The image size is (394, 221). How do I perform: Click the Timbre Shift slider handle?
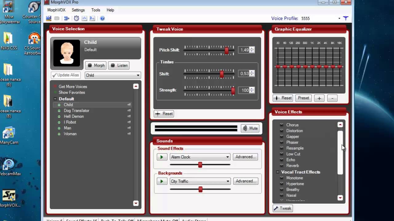222,74
